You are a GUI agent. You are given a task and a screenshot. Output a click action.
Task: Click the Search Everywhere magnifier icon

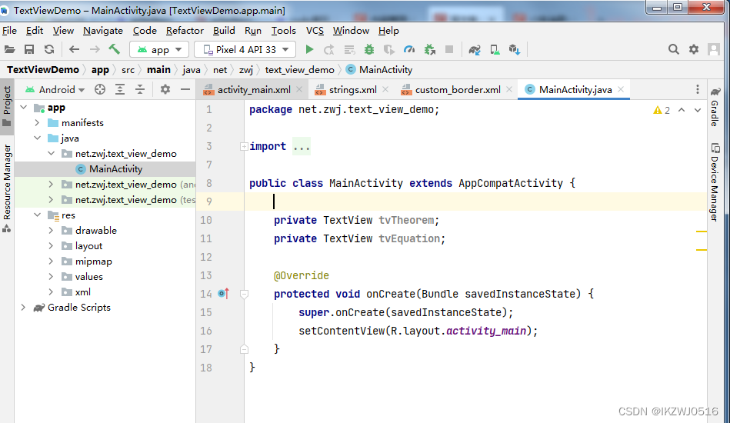click(x=674, y=49)
